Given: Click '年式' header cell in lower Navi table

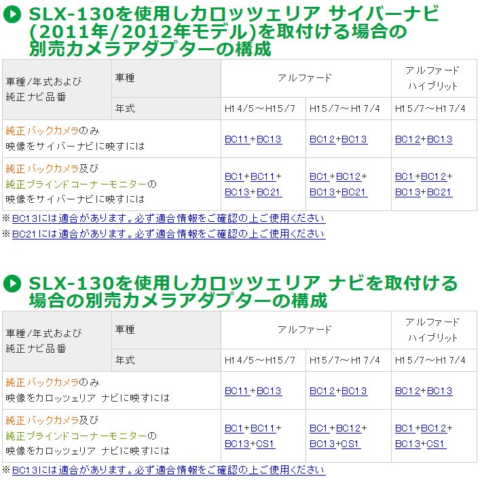Looking at the screenshot, I should (166, 360).
